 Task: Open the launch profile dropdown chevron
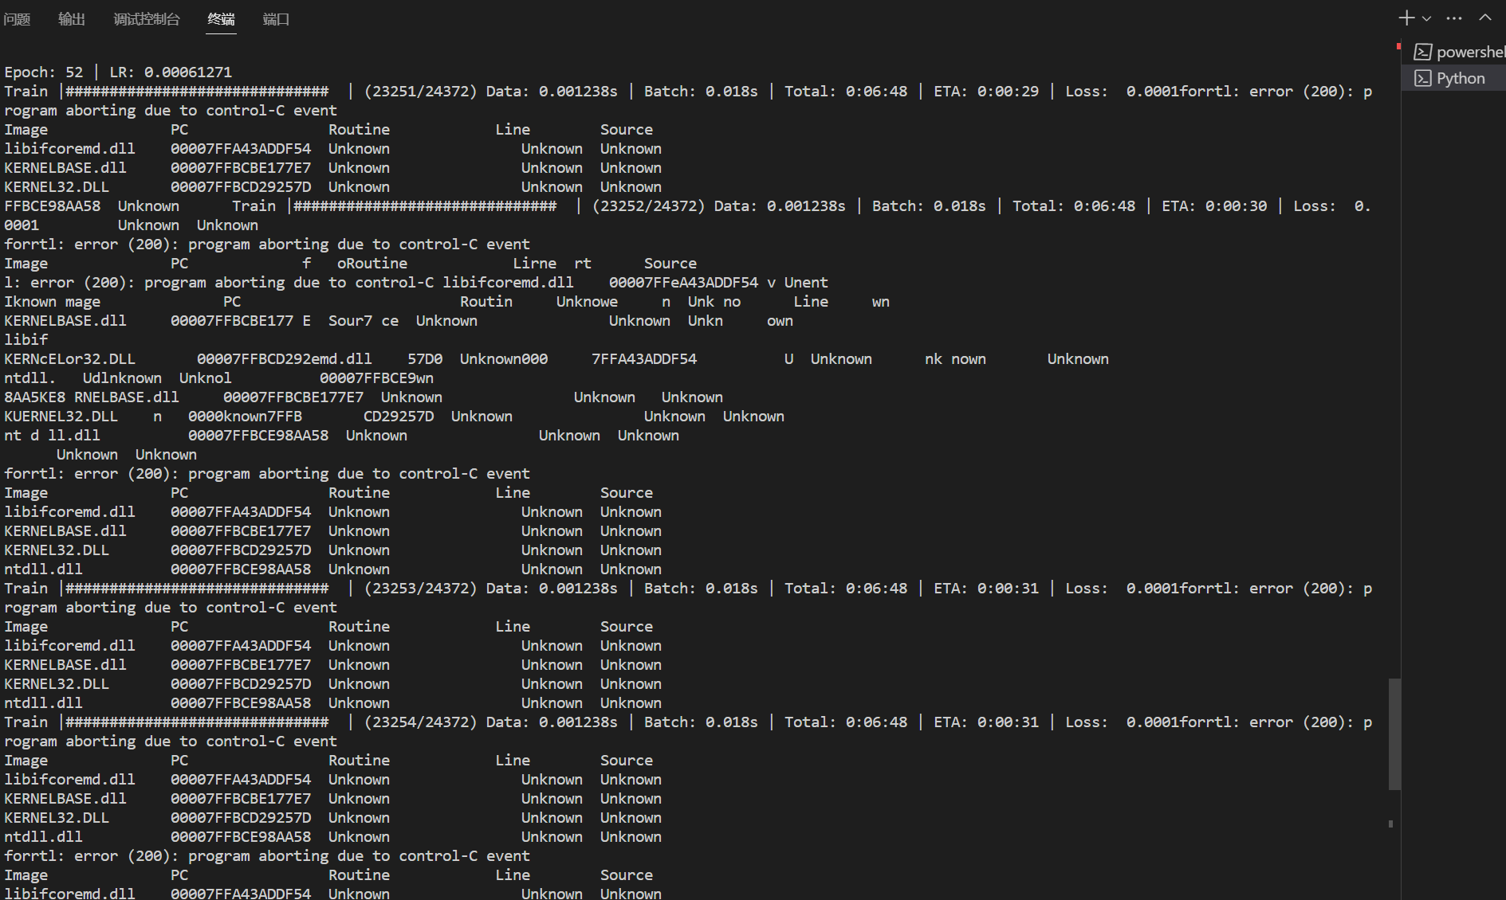coord(1426,18)
